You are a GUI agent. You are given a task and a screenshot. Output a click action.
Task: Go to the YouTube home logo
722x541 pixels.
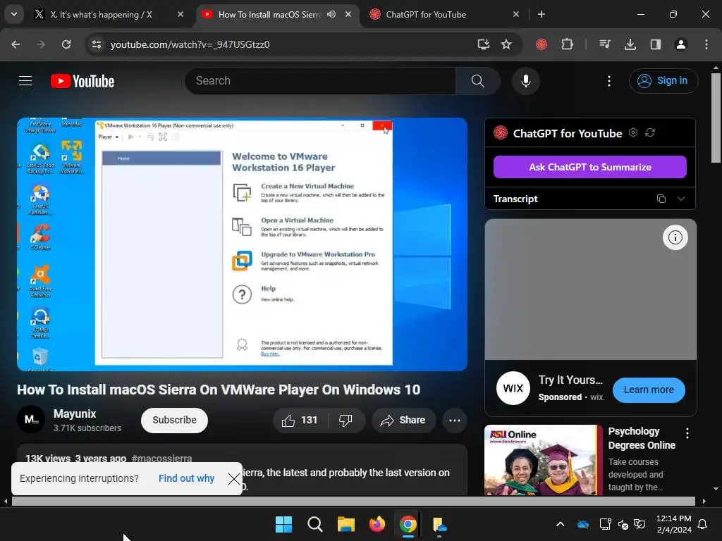coord(82,81)
